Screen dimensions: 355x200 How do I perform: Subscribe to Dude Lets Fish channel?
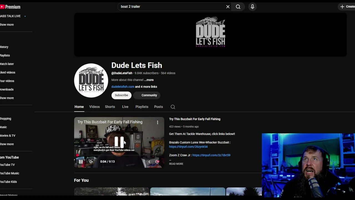121,95
